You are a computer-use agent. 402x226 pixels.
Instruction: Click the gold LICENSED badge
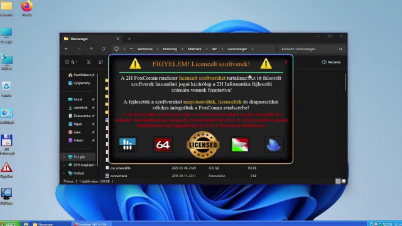tap(203, 145)
